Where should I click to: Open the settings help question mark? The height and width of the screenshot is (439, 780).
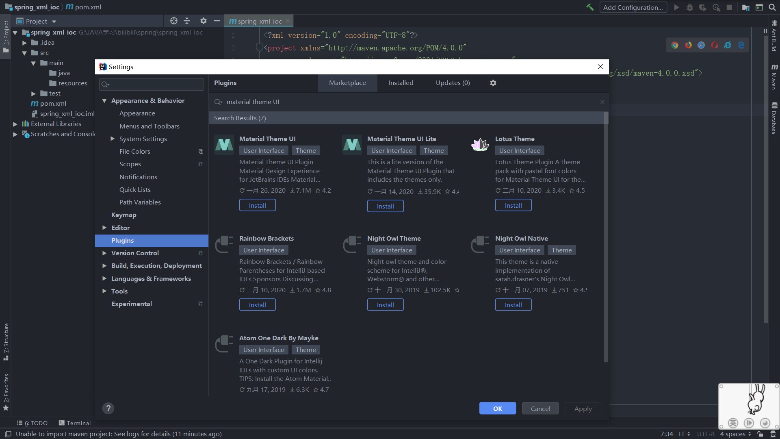coord(108,408)
